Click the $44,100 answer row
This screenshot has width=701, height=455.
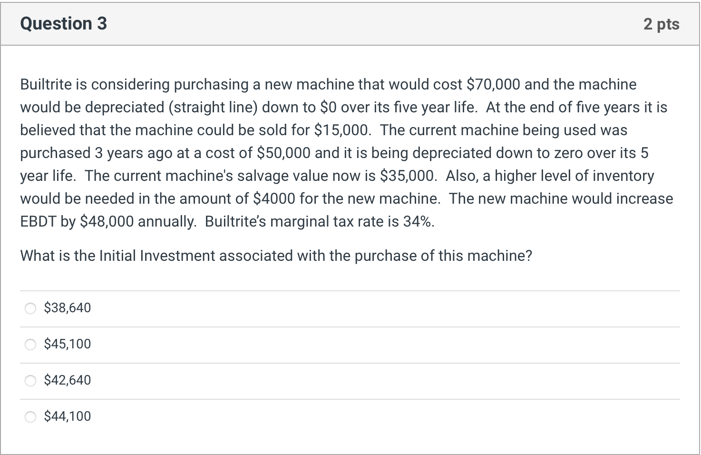point(333,416)
